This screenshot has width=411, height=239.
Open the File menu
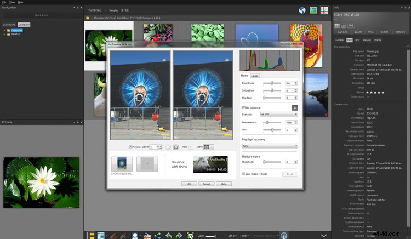point(4,2)
